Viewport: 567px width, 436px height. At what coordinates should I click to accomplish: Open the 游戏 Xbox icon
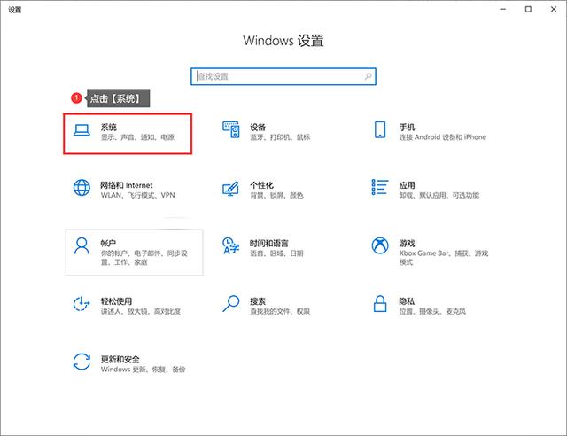coord(380,246)
